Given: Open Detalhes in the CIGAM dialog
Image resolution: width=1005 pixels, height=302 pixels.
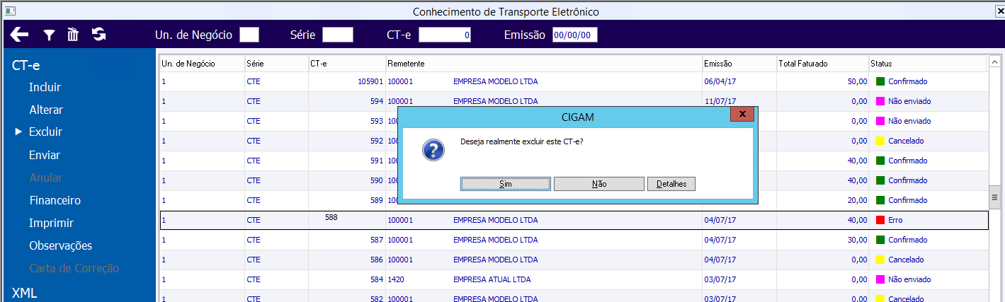Looking at the screenshot, I should [x=671, y=184].
